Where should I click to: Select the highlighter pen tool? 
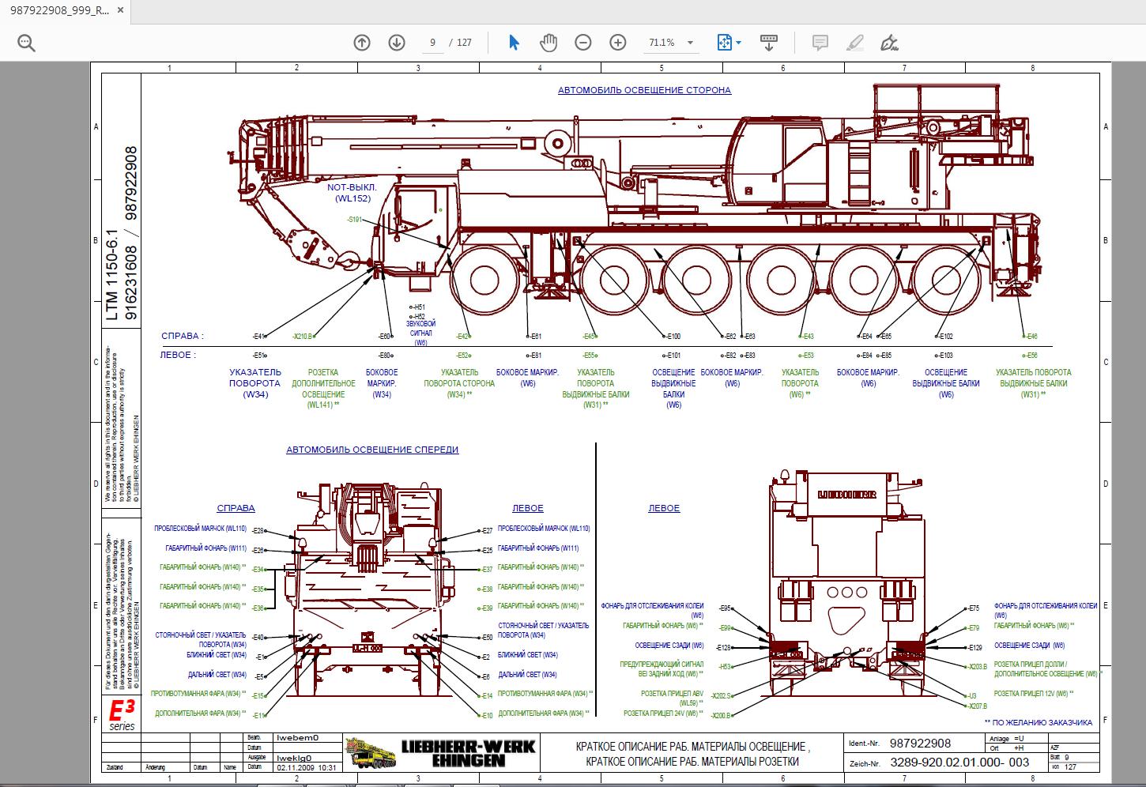(854, 43)
